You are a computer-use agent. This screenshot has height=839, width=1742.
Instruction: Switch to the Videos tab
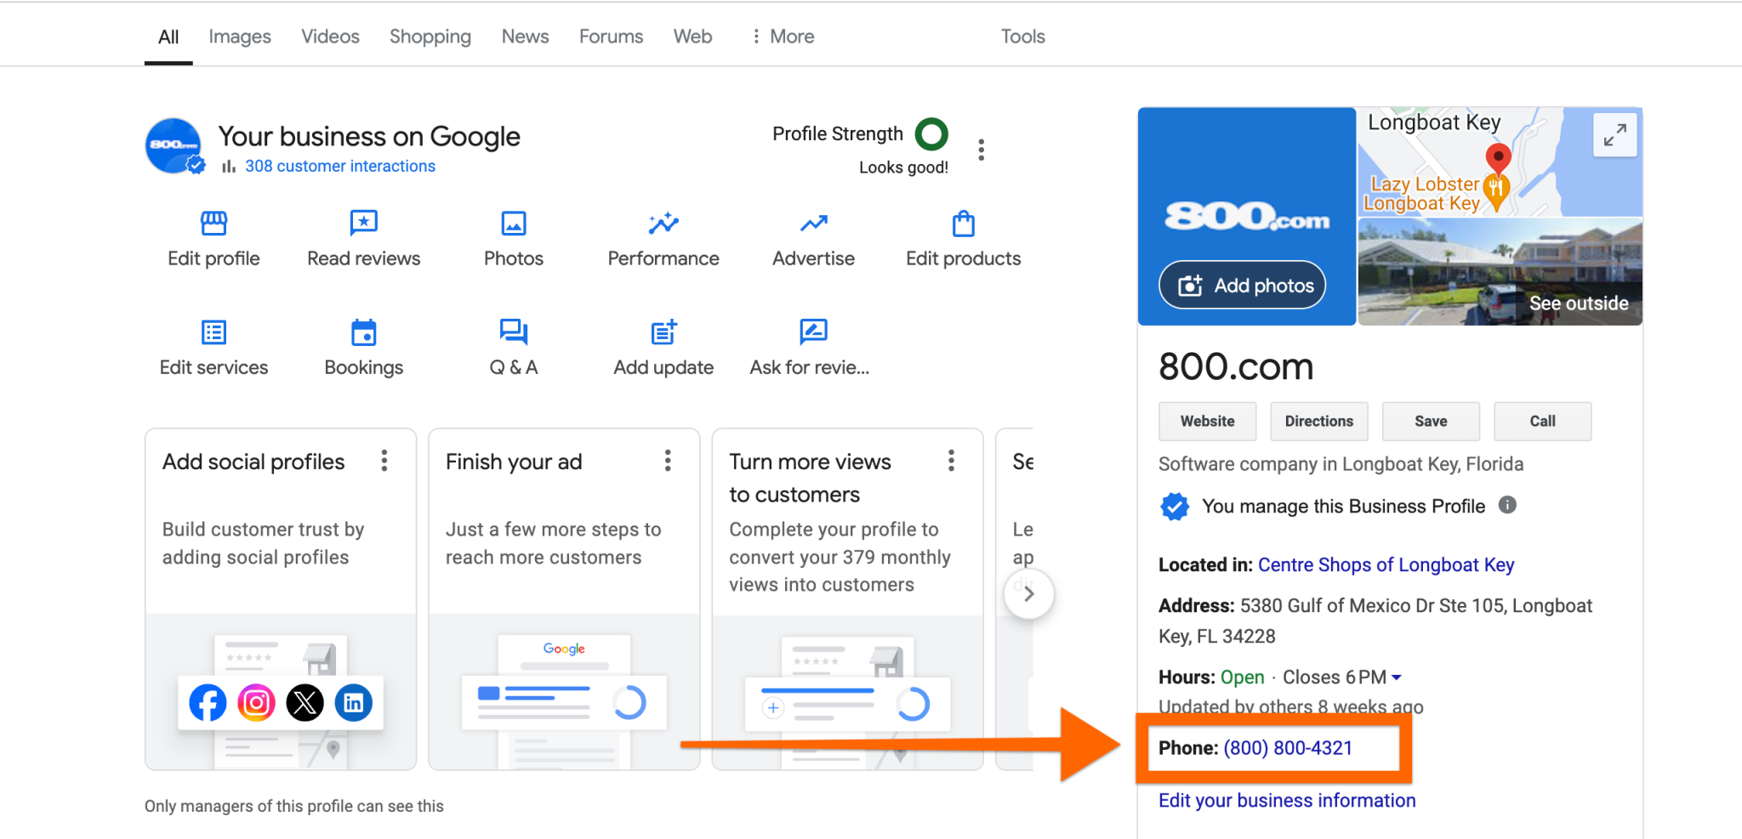tap(330, 37)
